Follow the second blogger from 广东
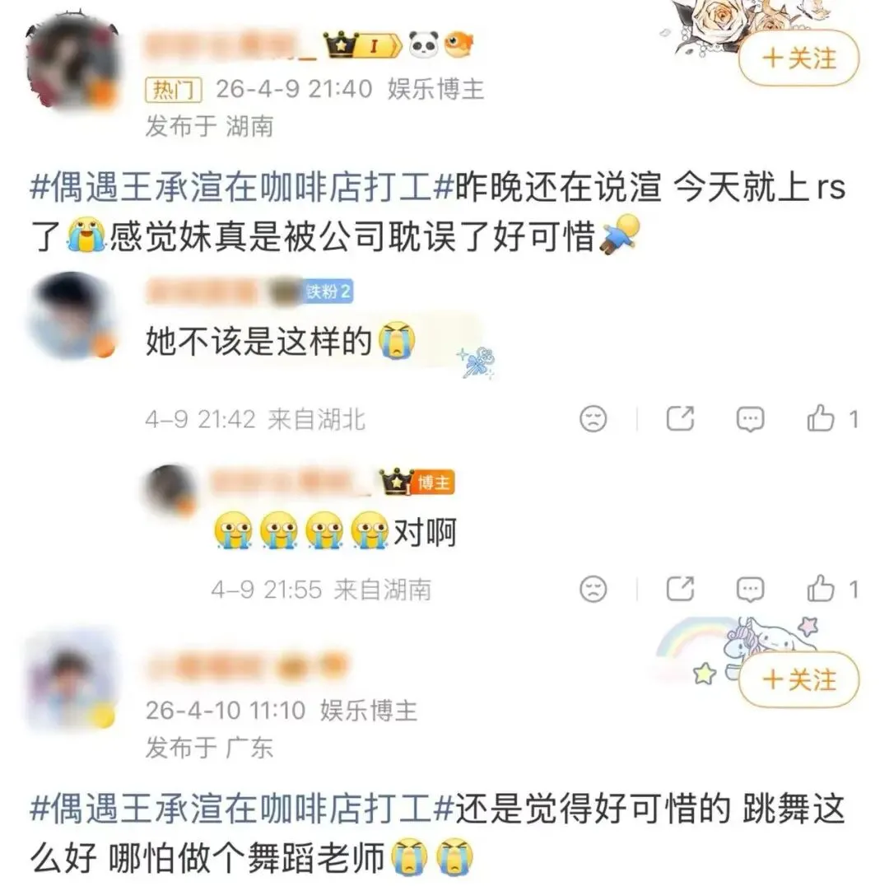This screenshot has width=889, height=891. point(798,679)
